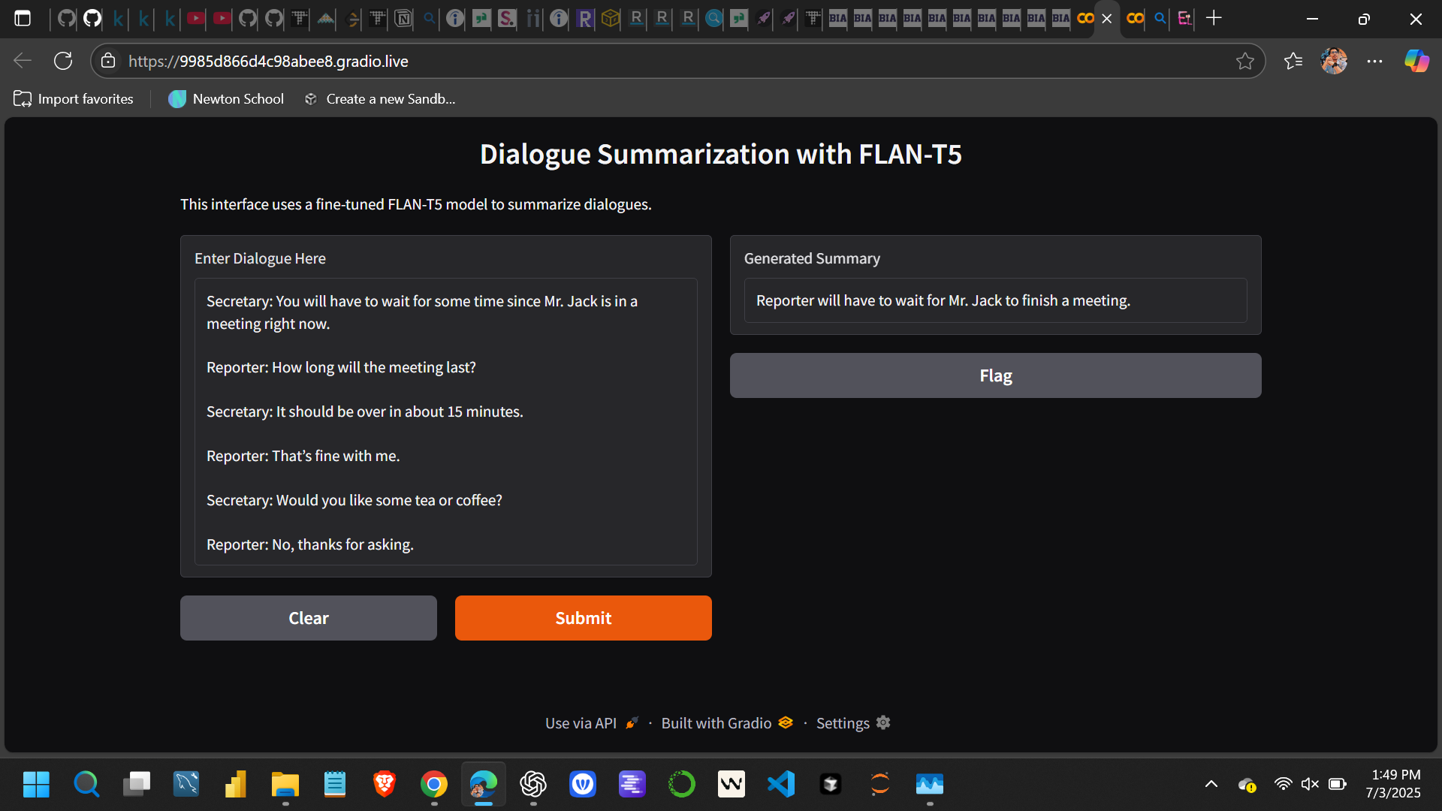Image resolution: width=1442 pixels, height=811 pixels.
Task: Add this page to favorites
Action: (x=1247, y=61)
